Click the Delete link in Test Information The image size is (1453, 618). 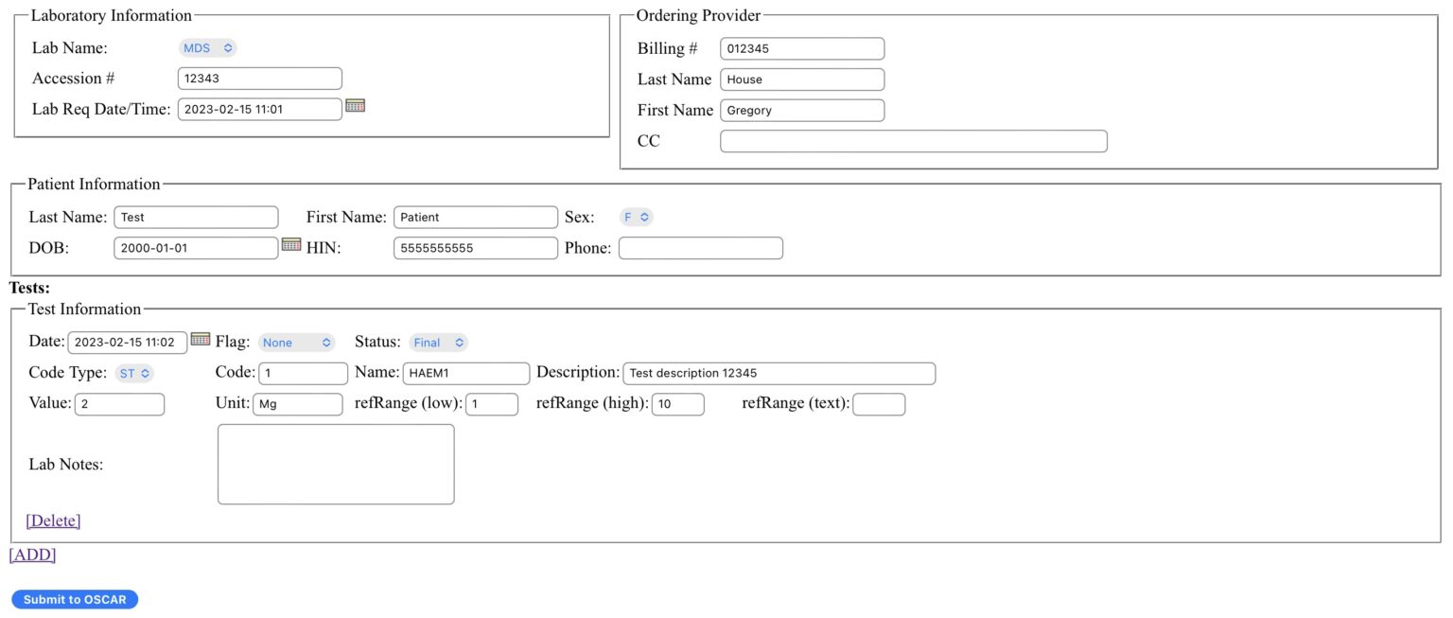pyautogui.click(x=52, y=520)
